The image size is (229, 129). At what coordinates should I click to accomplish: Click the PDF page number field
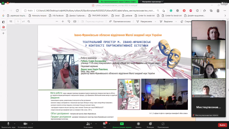pos(18,21)
